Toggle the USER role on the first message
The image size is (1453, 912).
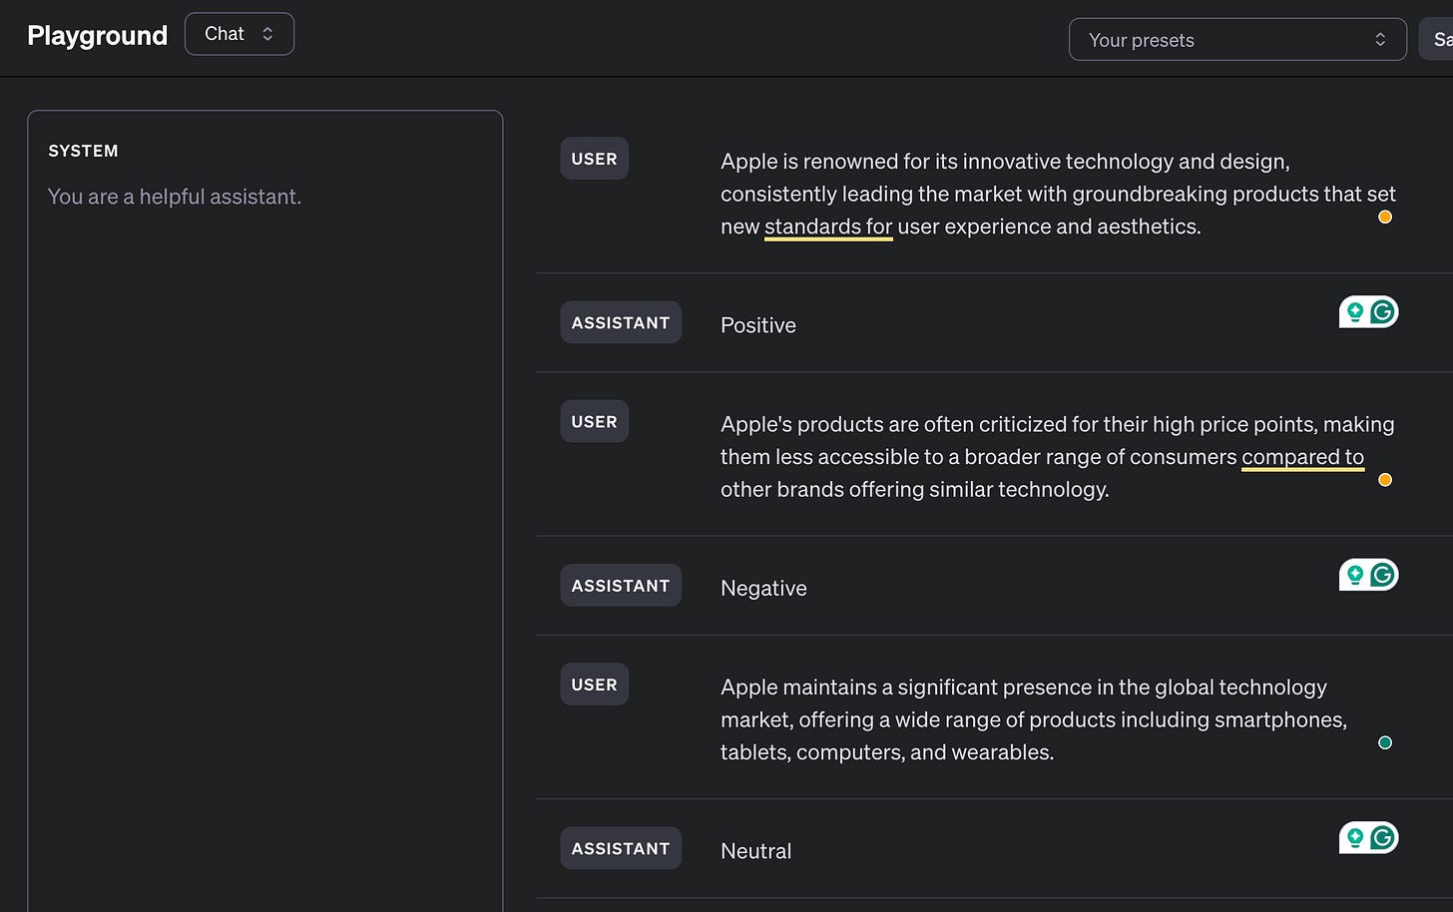click(594, 159)
